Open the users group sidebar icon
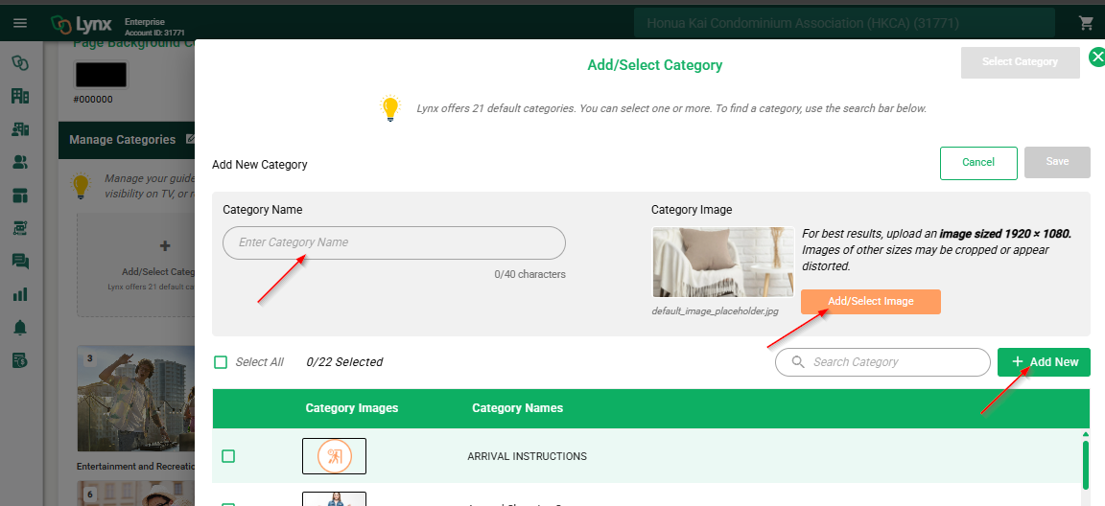Screen dimensions: 1105x506 point(20,162)
